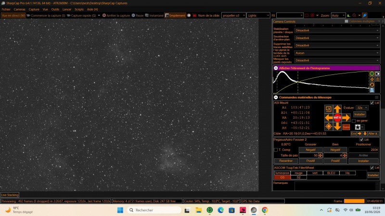Open the Scripts menu
385x216 pixels.
tap(79, 9)
